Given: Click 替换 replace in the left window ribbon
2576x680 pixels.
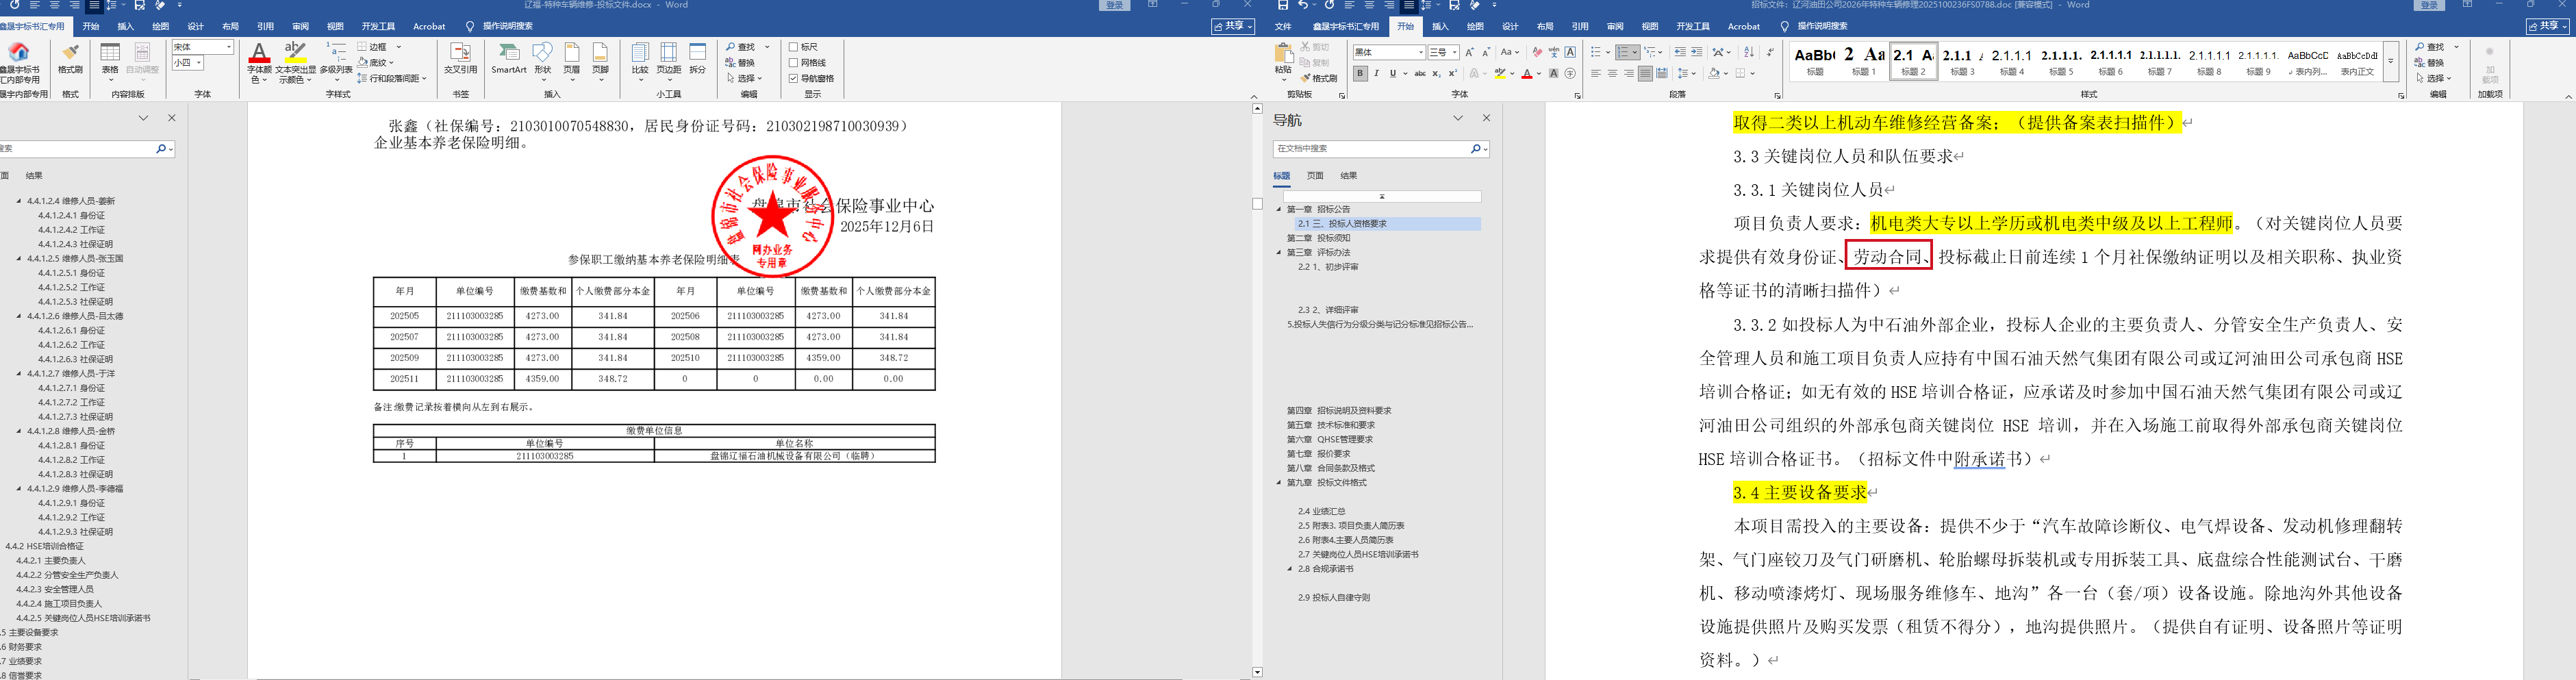Looking at the screenshot, I should tap(740, 62).
